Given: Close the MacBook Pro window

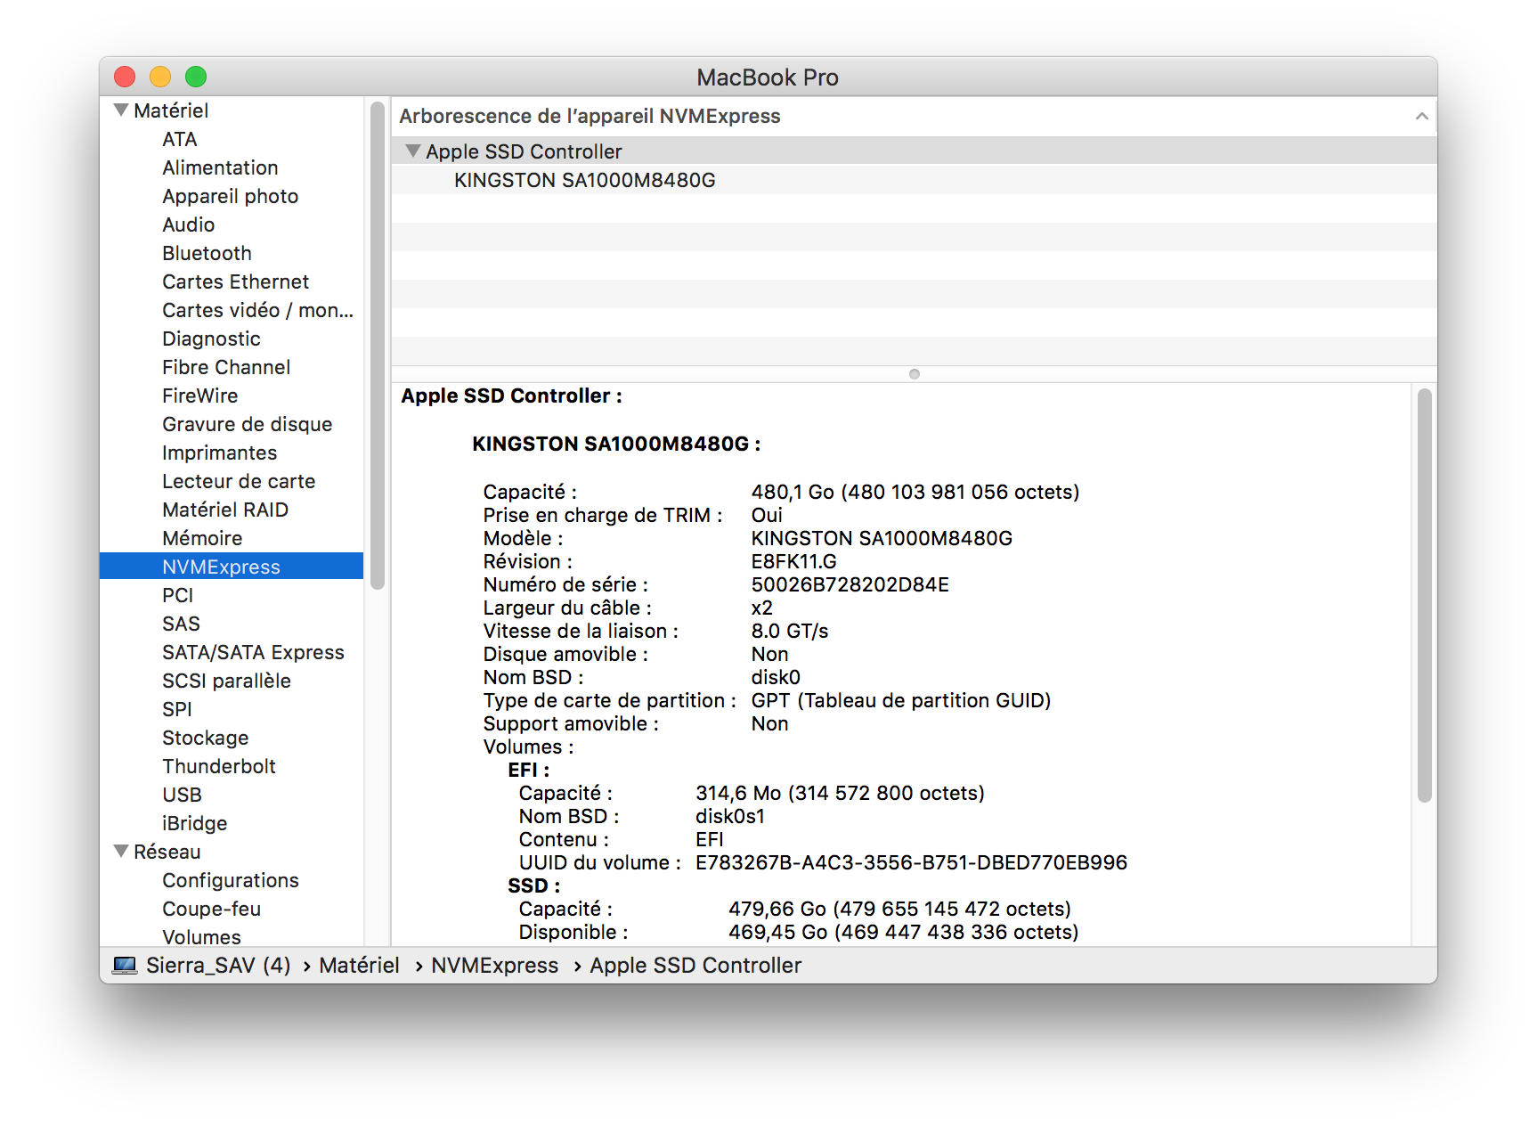Looking at the screenshot, I should point(125,78).
